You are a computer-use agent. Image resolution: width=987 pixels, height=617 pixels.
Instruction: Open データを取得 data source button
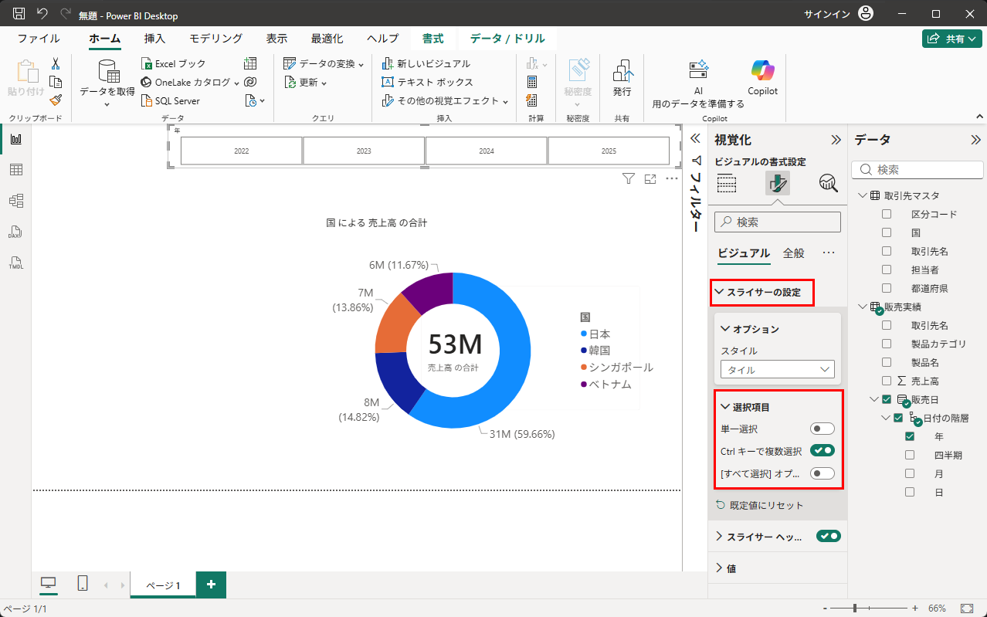(x=107, y=82)
